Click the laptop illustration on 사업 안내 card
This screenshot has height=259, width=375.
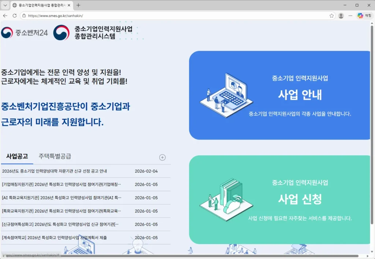[x=226, y=95]
